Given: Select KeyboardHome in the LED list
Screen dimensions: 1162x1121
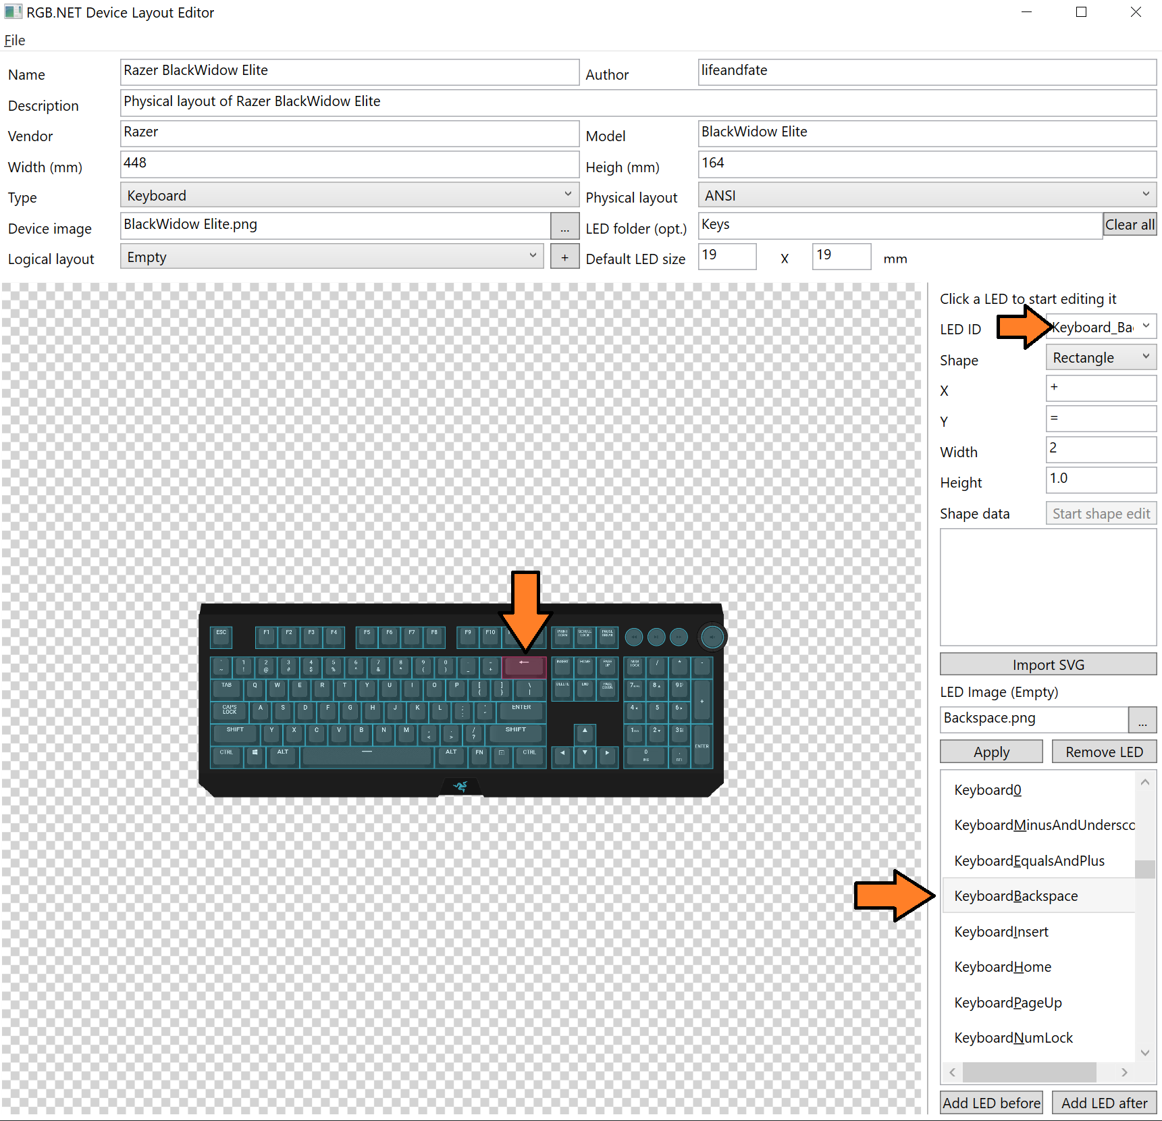Looking at the screenshot, I should click(1038, 967).
